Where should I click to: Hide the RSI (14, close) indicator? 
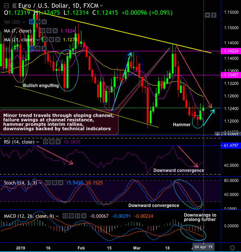[46, 142]
